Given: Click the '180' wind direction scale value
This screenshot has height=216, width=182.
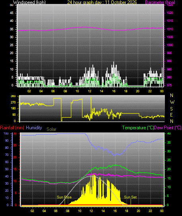Looking at the screenshot, I should (13, 109).
